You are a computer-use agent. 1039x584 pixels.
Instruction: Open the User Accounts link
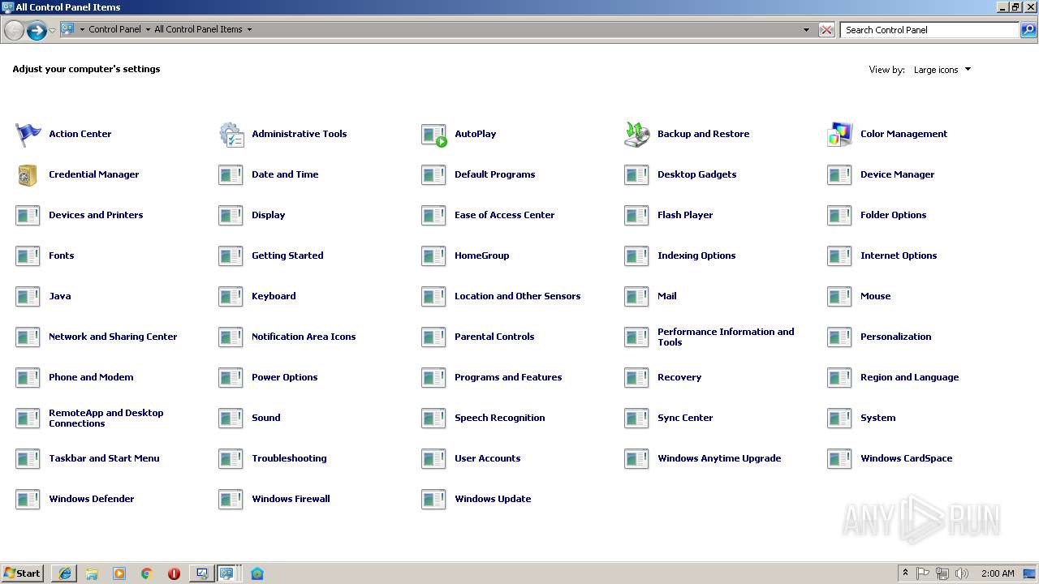click(x=487, y=458)
